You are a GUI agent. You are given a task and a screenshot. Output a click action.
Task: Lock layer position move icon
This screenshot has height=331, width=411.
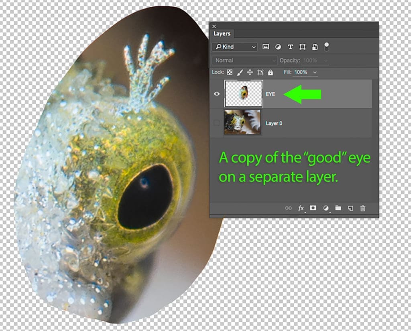tap(250, 72)
